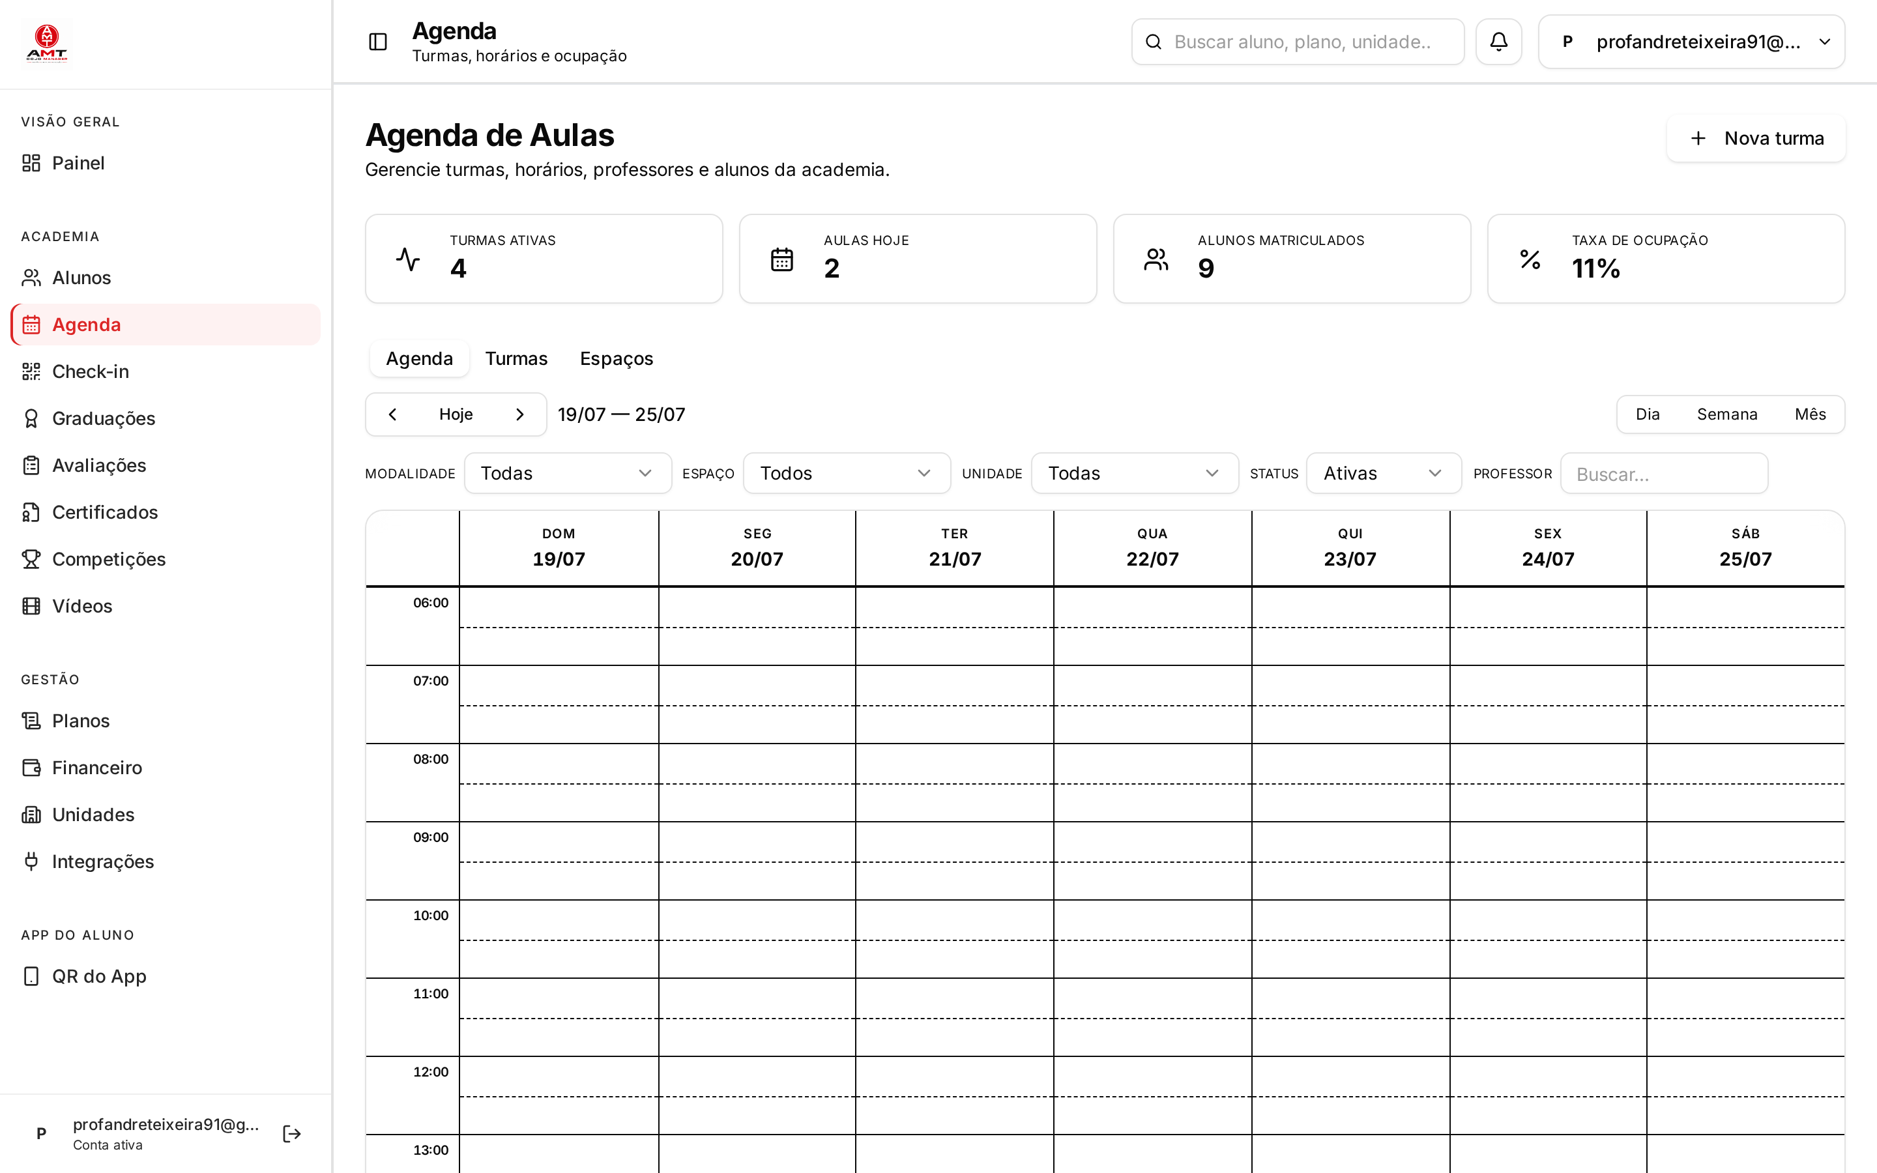Click the 09:00 slot on TER 21/07
Viewport: 1877px width, 1173px height.
pos(955,861)
